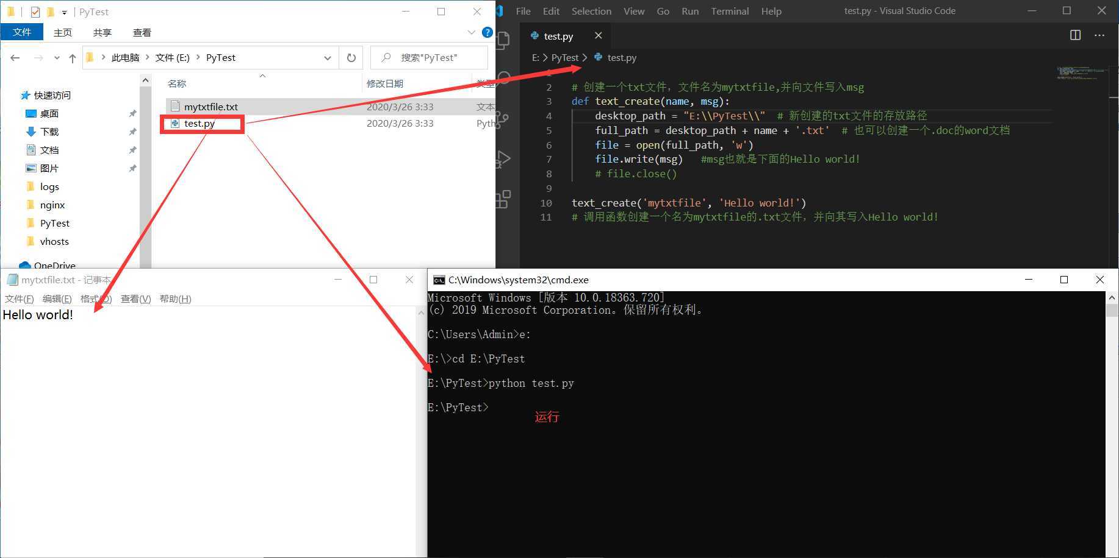Screen dimensions: 1119x558
Task: Open 文件 ribbon tab in File Explorer
Action: point(22,32)
